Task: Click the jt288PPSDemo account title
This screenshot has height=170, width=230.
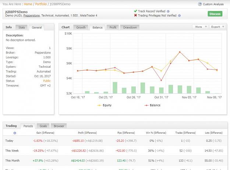Action: click(x=16, y=12)
